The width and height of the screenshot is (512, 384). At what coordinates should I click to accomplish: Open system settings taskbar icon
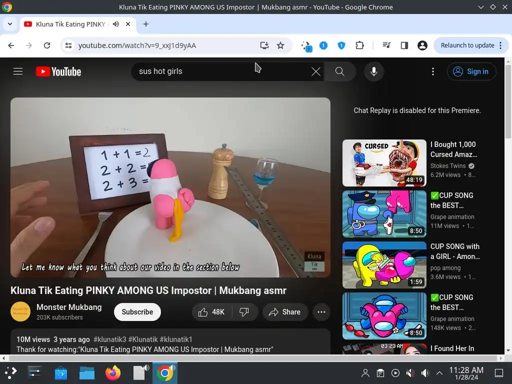click(x=34, y=372)
